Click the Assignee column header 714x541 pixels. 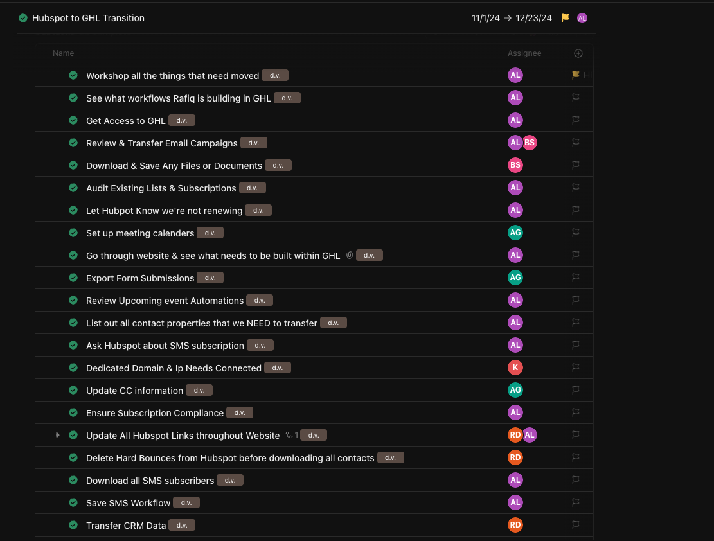coord(524,53)
